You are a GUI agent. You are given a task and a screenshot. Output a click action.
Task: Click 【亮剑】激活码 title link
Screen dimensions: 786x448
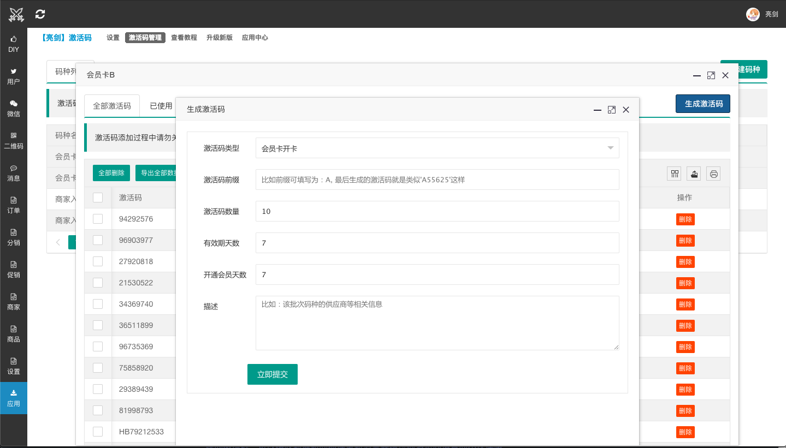(x=66, y=38)
